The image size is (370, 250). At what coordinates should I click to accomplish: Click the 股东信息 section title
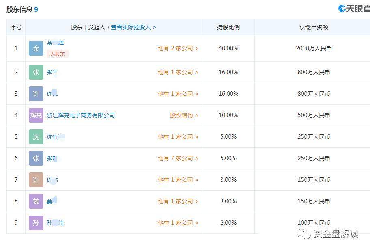coord(19,9)
